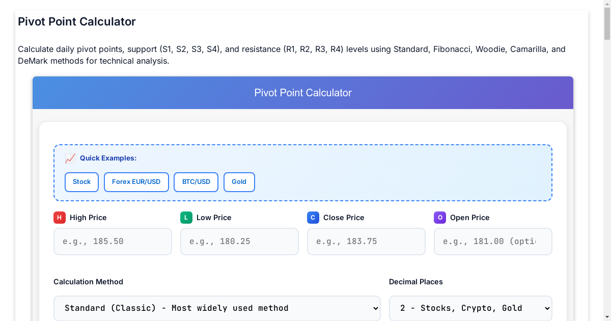Load the Stock quick example
611x321 pixels.
pyautogui.click(x=81, y=182)
